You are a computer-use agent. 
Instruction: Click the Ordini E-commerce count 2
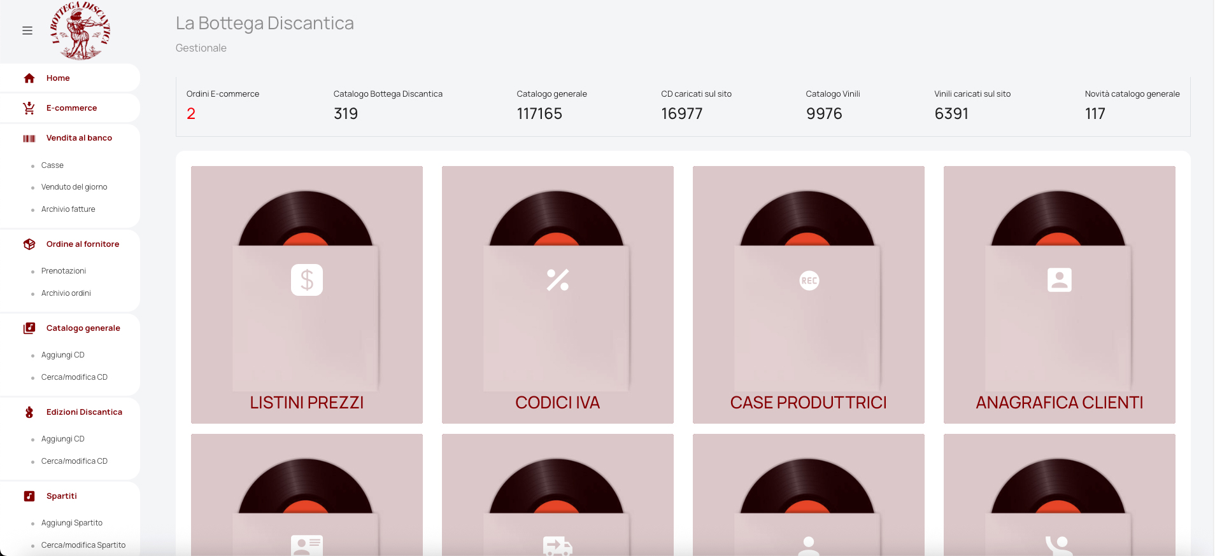point(191,114)
